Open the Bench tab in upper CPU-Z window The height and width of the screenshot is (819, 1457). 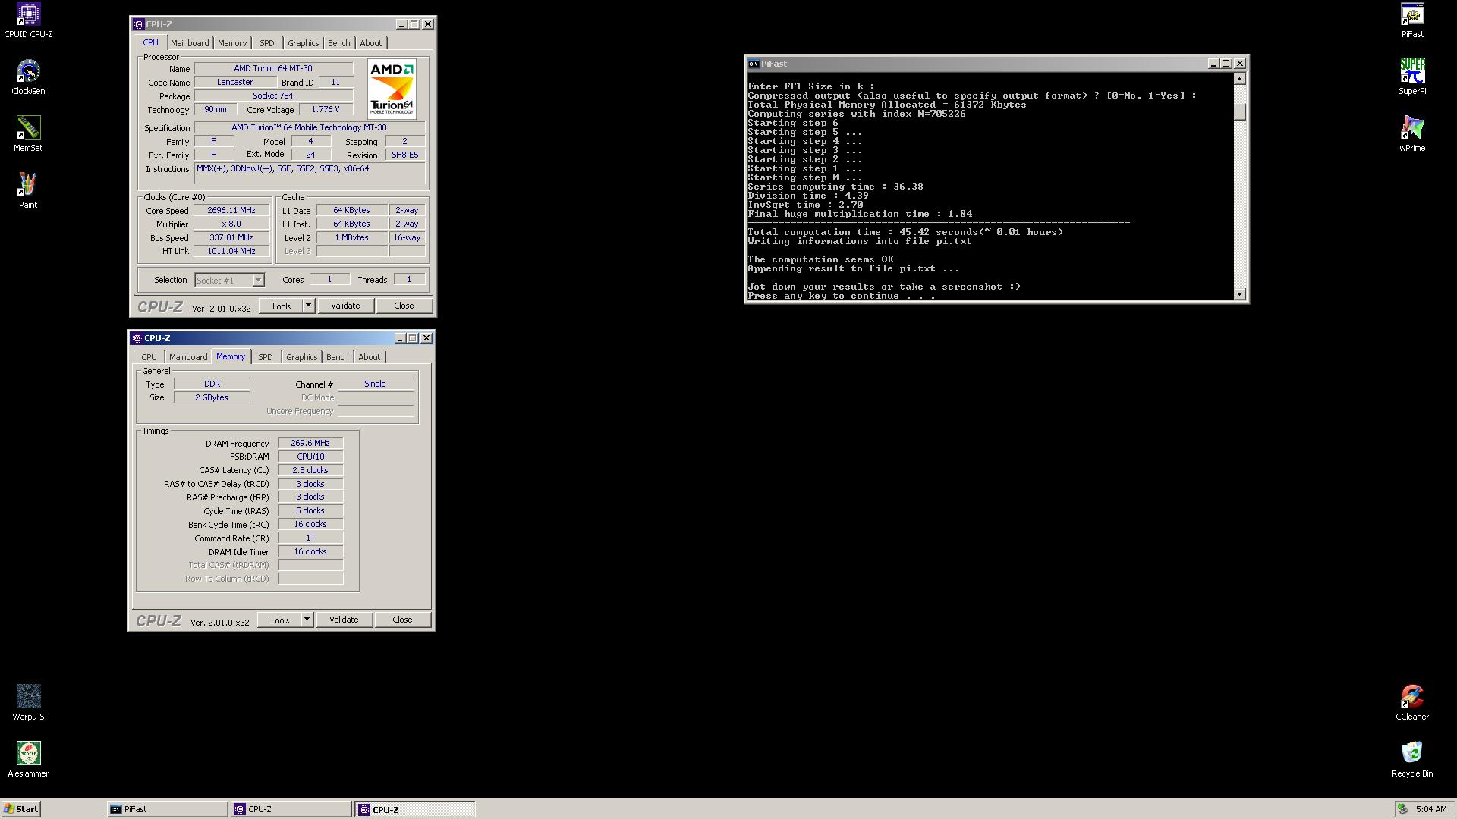click(x=338, y=43)
